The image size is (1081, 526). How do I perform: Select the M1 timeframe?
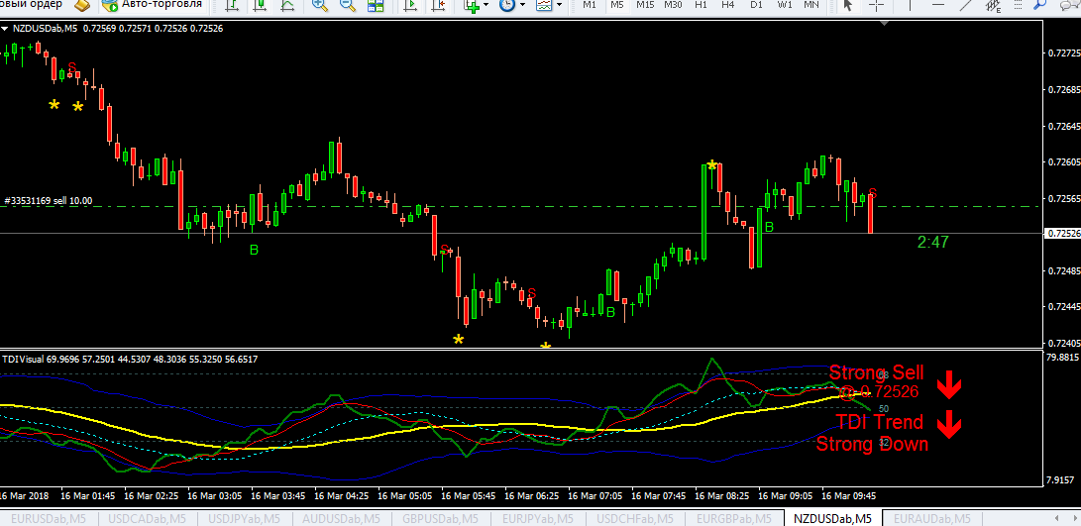(x=590, y=5)
